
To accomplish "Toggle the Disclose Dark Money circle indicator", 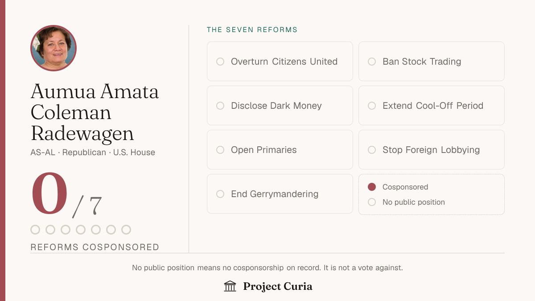I will point(220,106).
